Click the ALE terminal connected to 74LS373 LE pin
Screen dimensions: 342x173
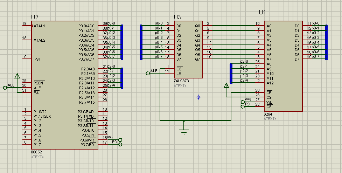tap(148, 73)
